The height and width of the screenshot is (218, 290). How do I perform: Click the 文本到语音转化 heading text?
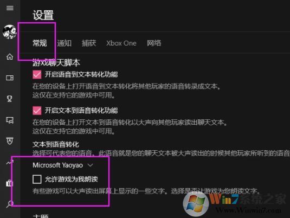click(x=56, y=144)
